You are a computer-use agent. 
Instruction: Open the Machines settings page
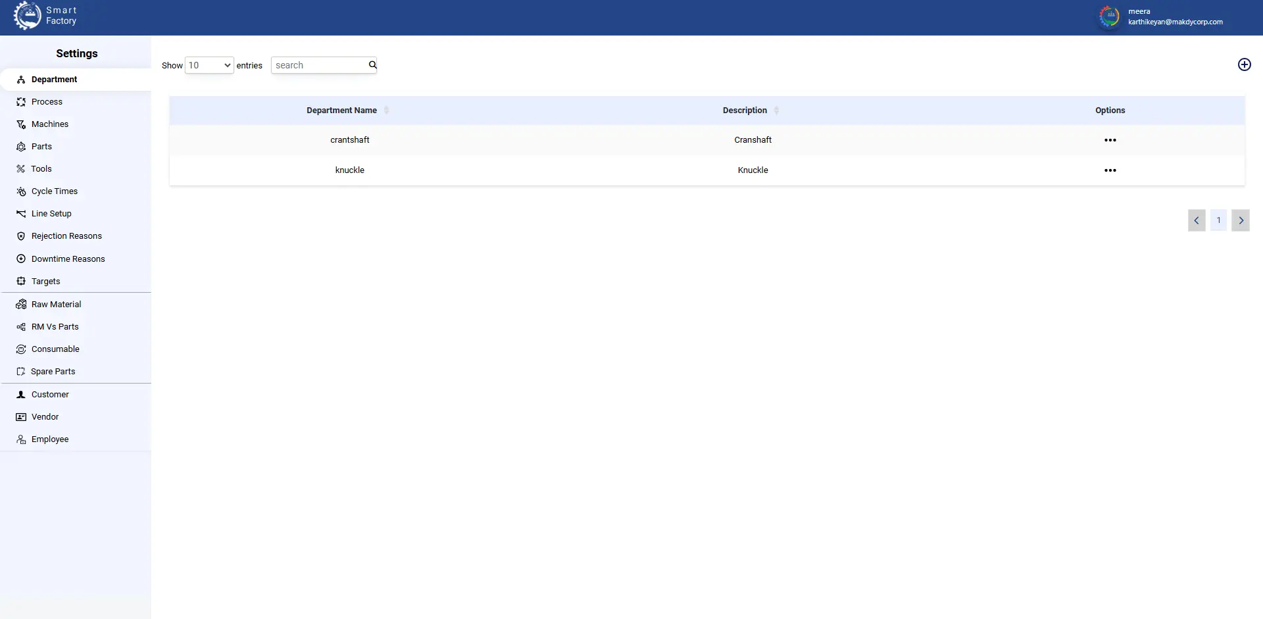click(50, 124)
